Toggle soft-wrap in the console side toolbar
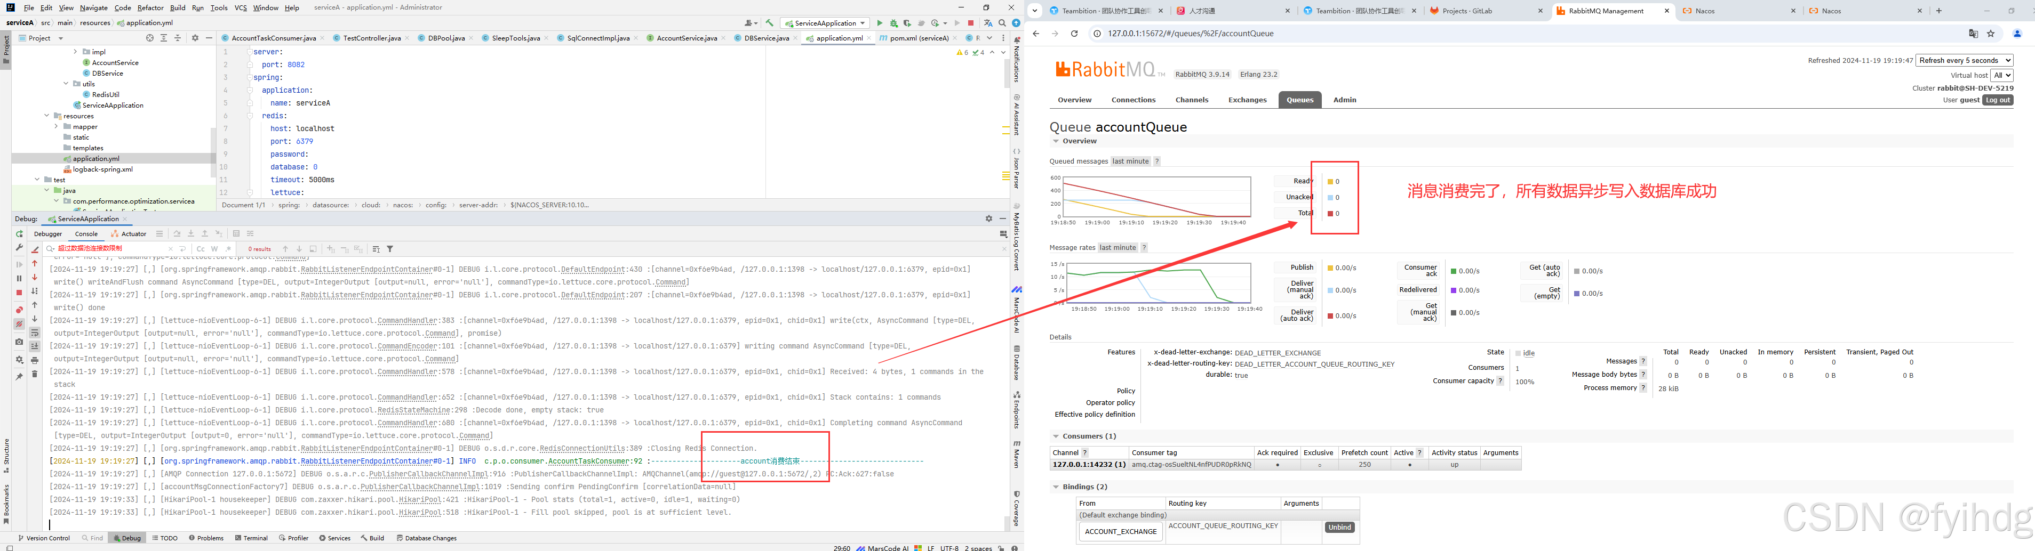 [35, 333]
